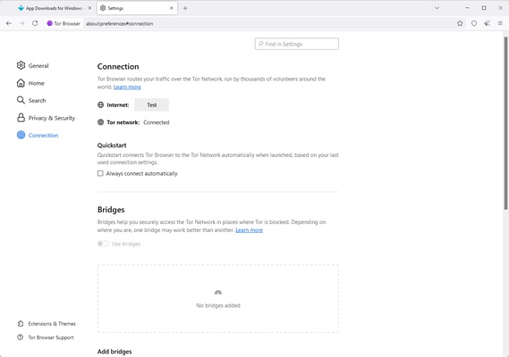509x357 pixels.
Task: Click the Tor Browser Support help icon
Action: click(21, 337)
